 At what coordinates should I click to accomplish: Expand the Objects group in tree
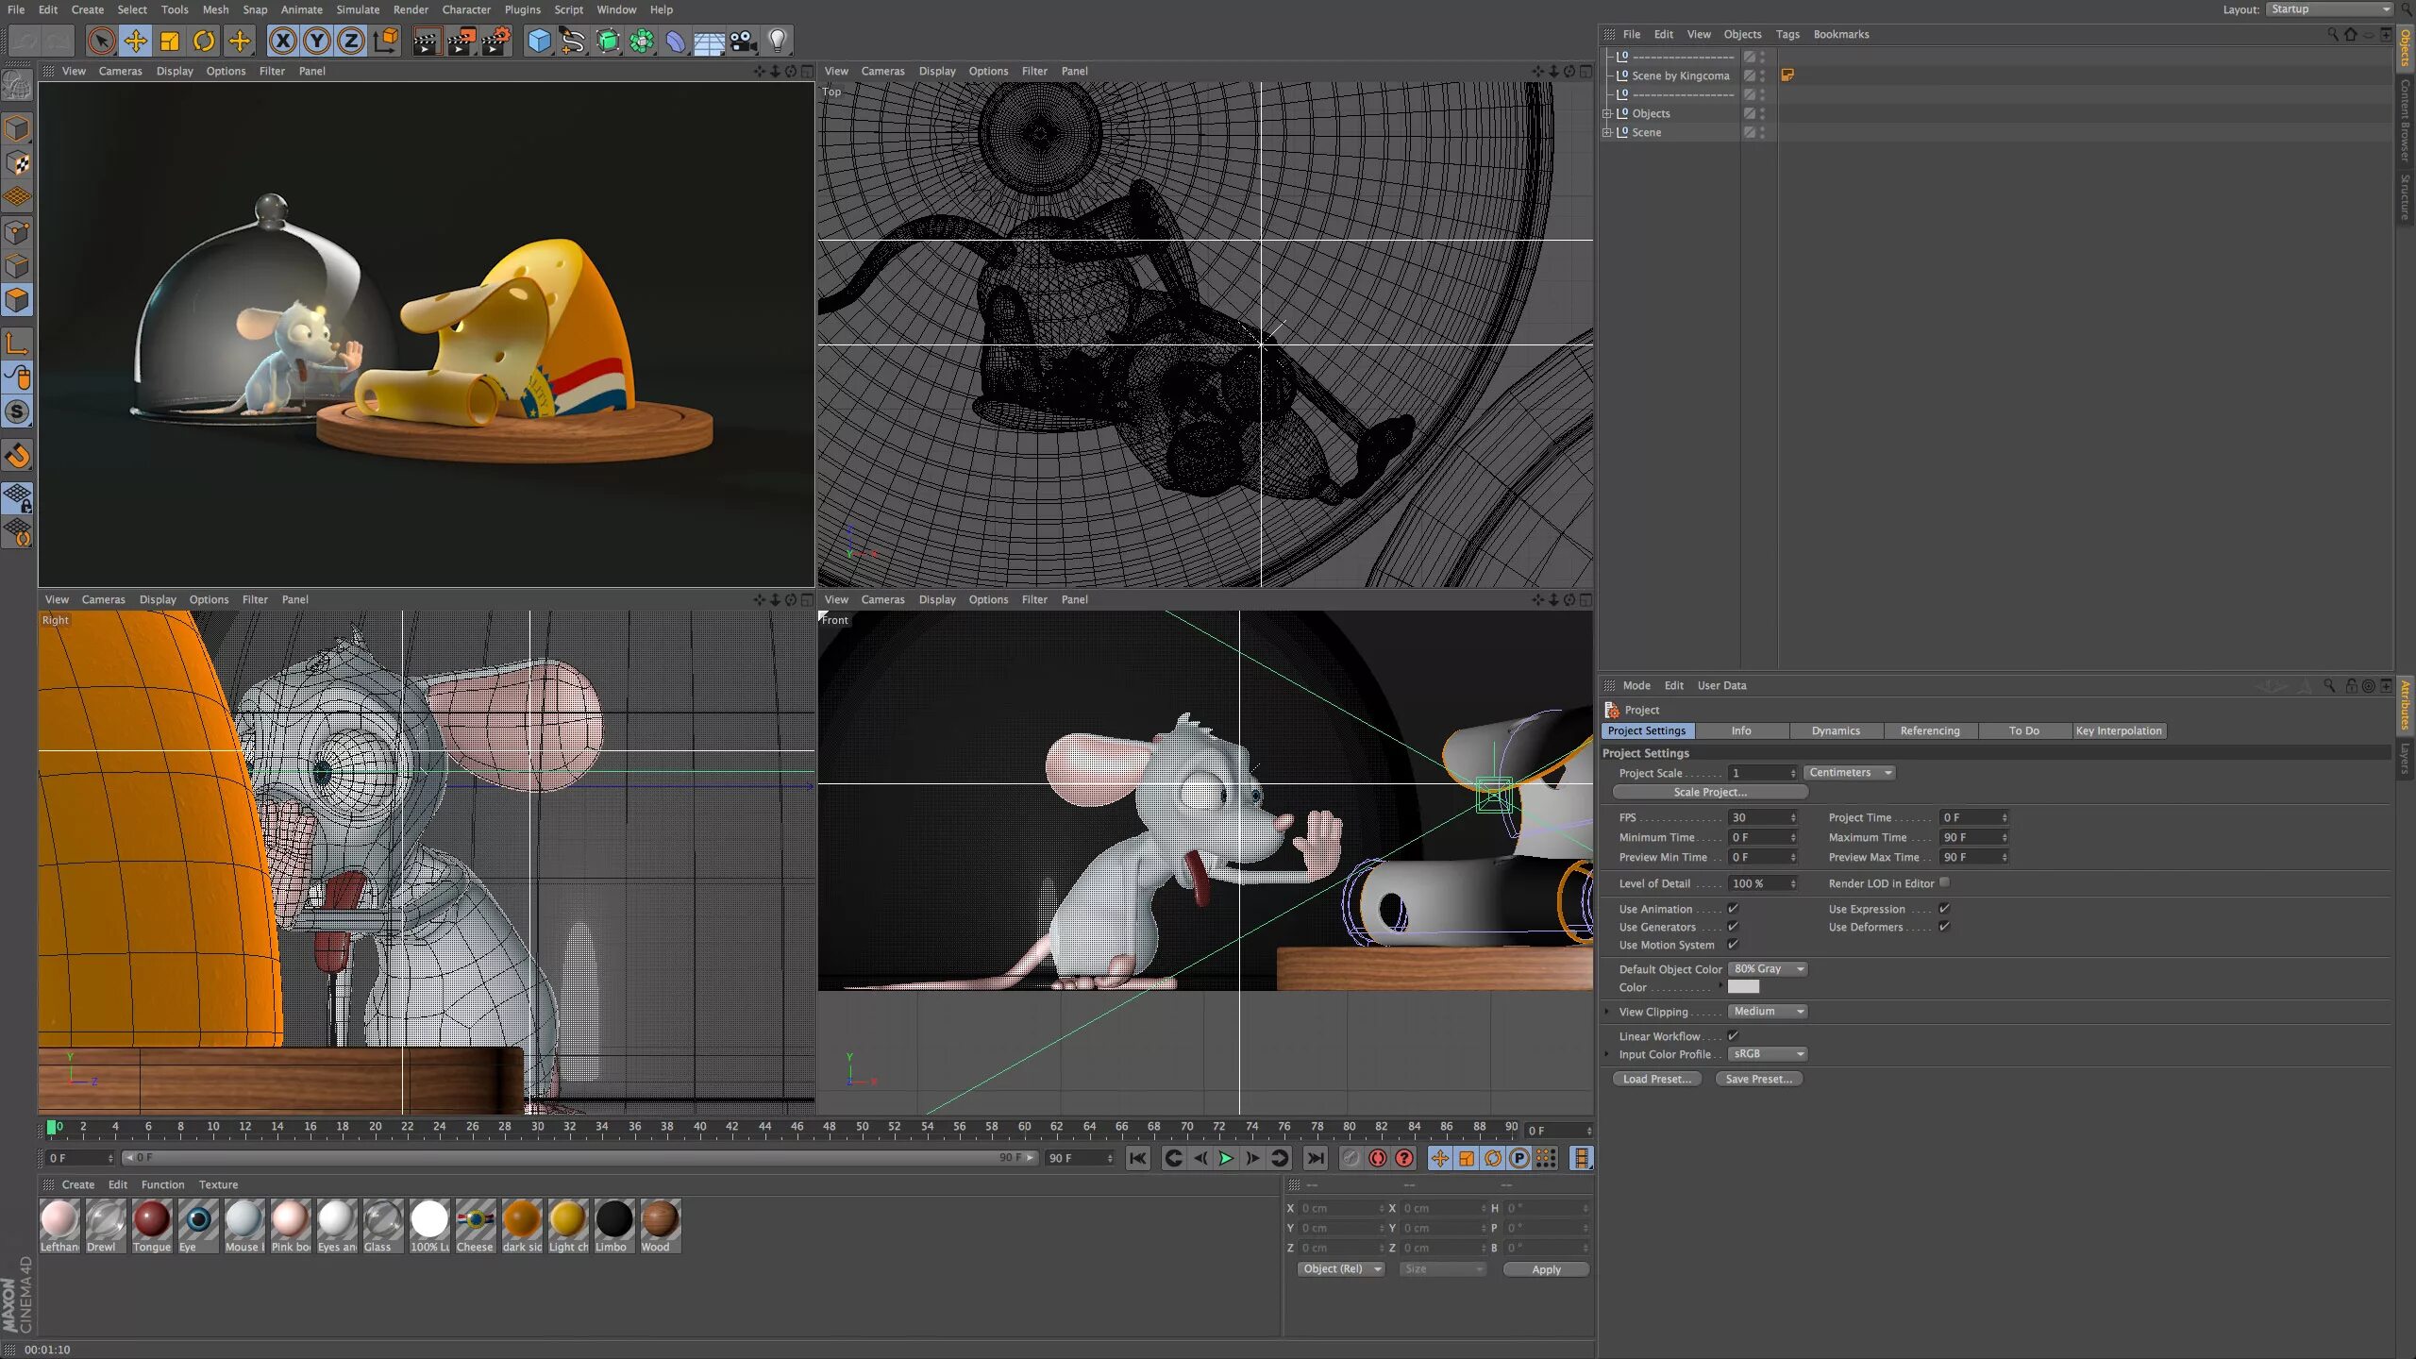(x=1607, y=113)
